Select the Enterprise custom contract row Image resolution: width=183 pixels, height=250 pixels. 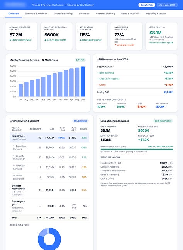[x=49, y=137]
